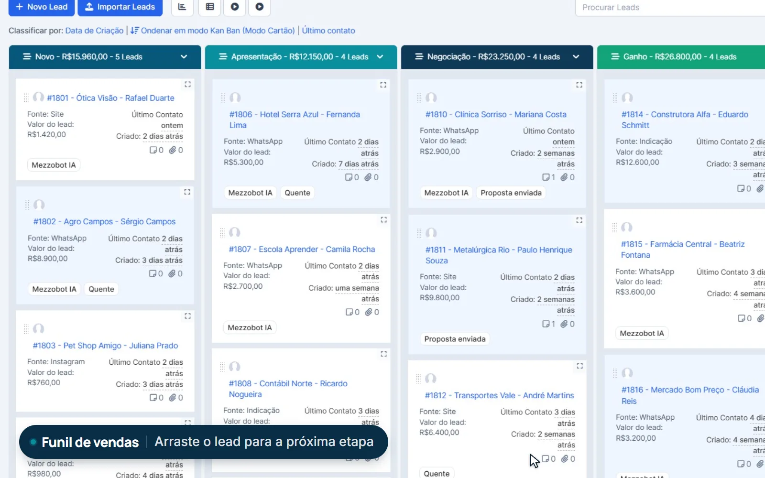The image size is (765, 478).
Task: Expand the #1806 Hotel Serra Azul card
Action: click(383, 85)
